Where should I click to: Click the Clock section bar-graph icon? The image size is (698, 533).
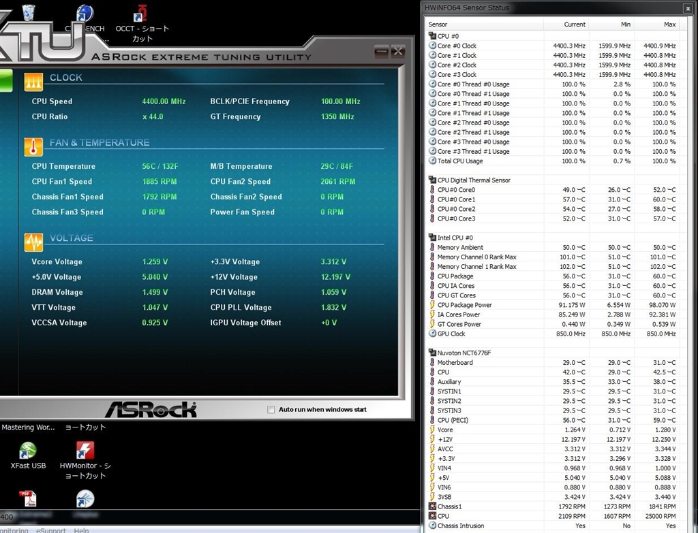coord(33,81)
